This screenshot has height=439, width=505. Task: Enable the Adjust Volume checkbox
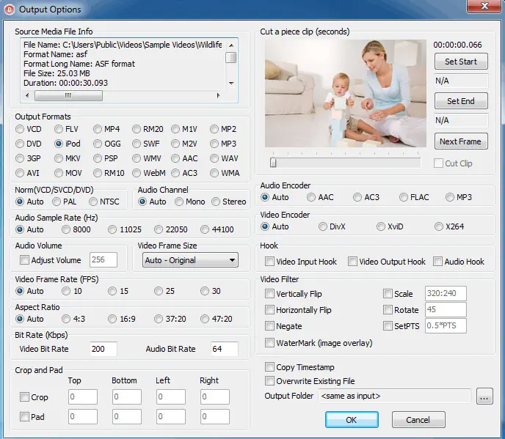[x=24, y=260]
